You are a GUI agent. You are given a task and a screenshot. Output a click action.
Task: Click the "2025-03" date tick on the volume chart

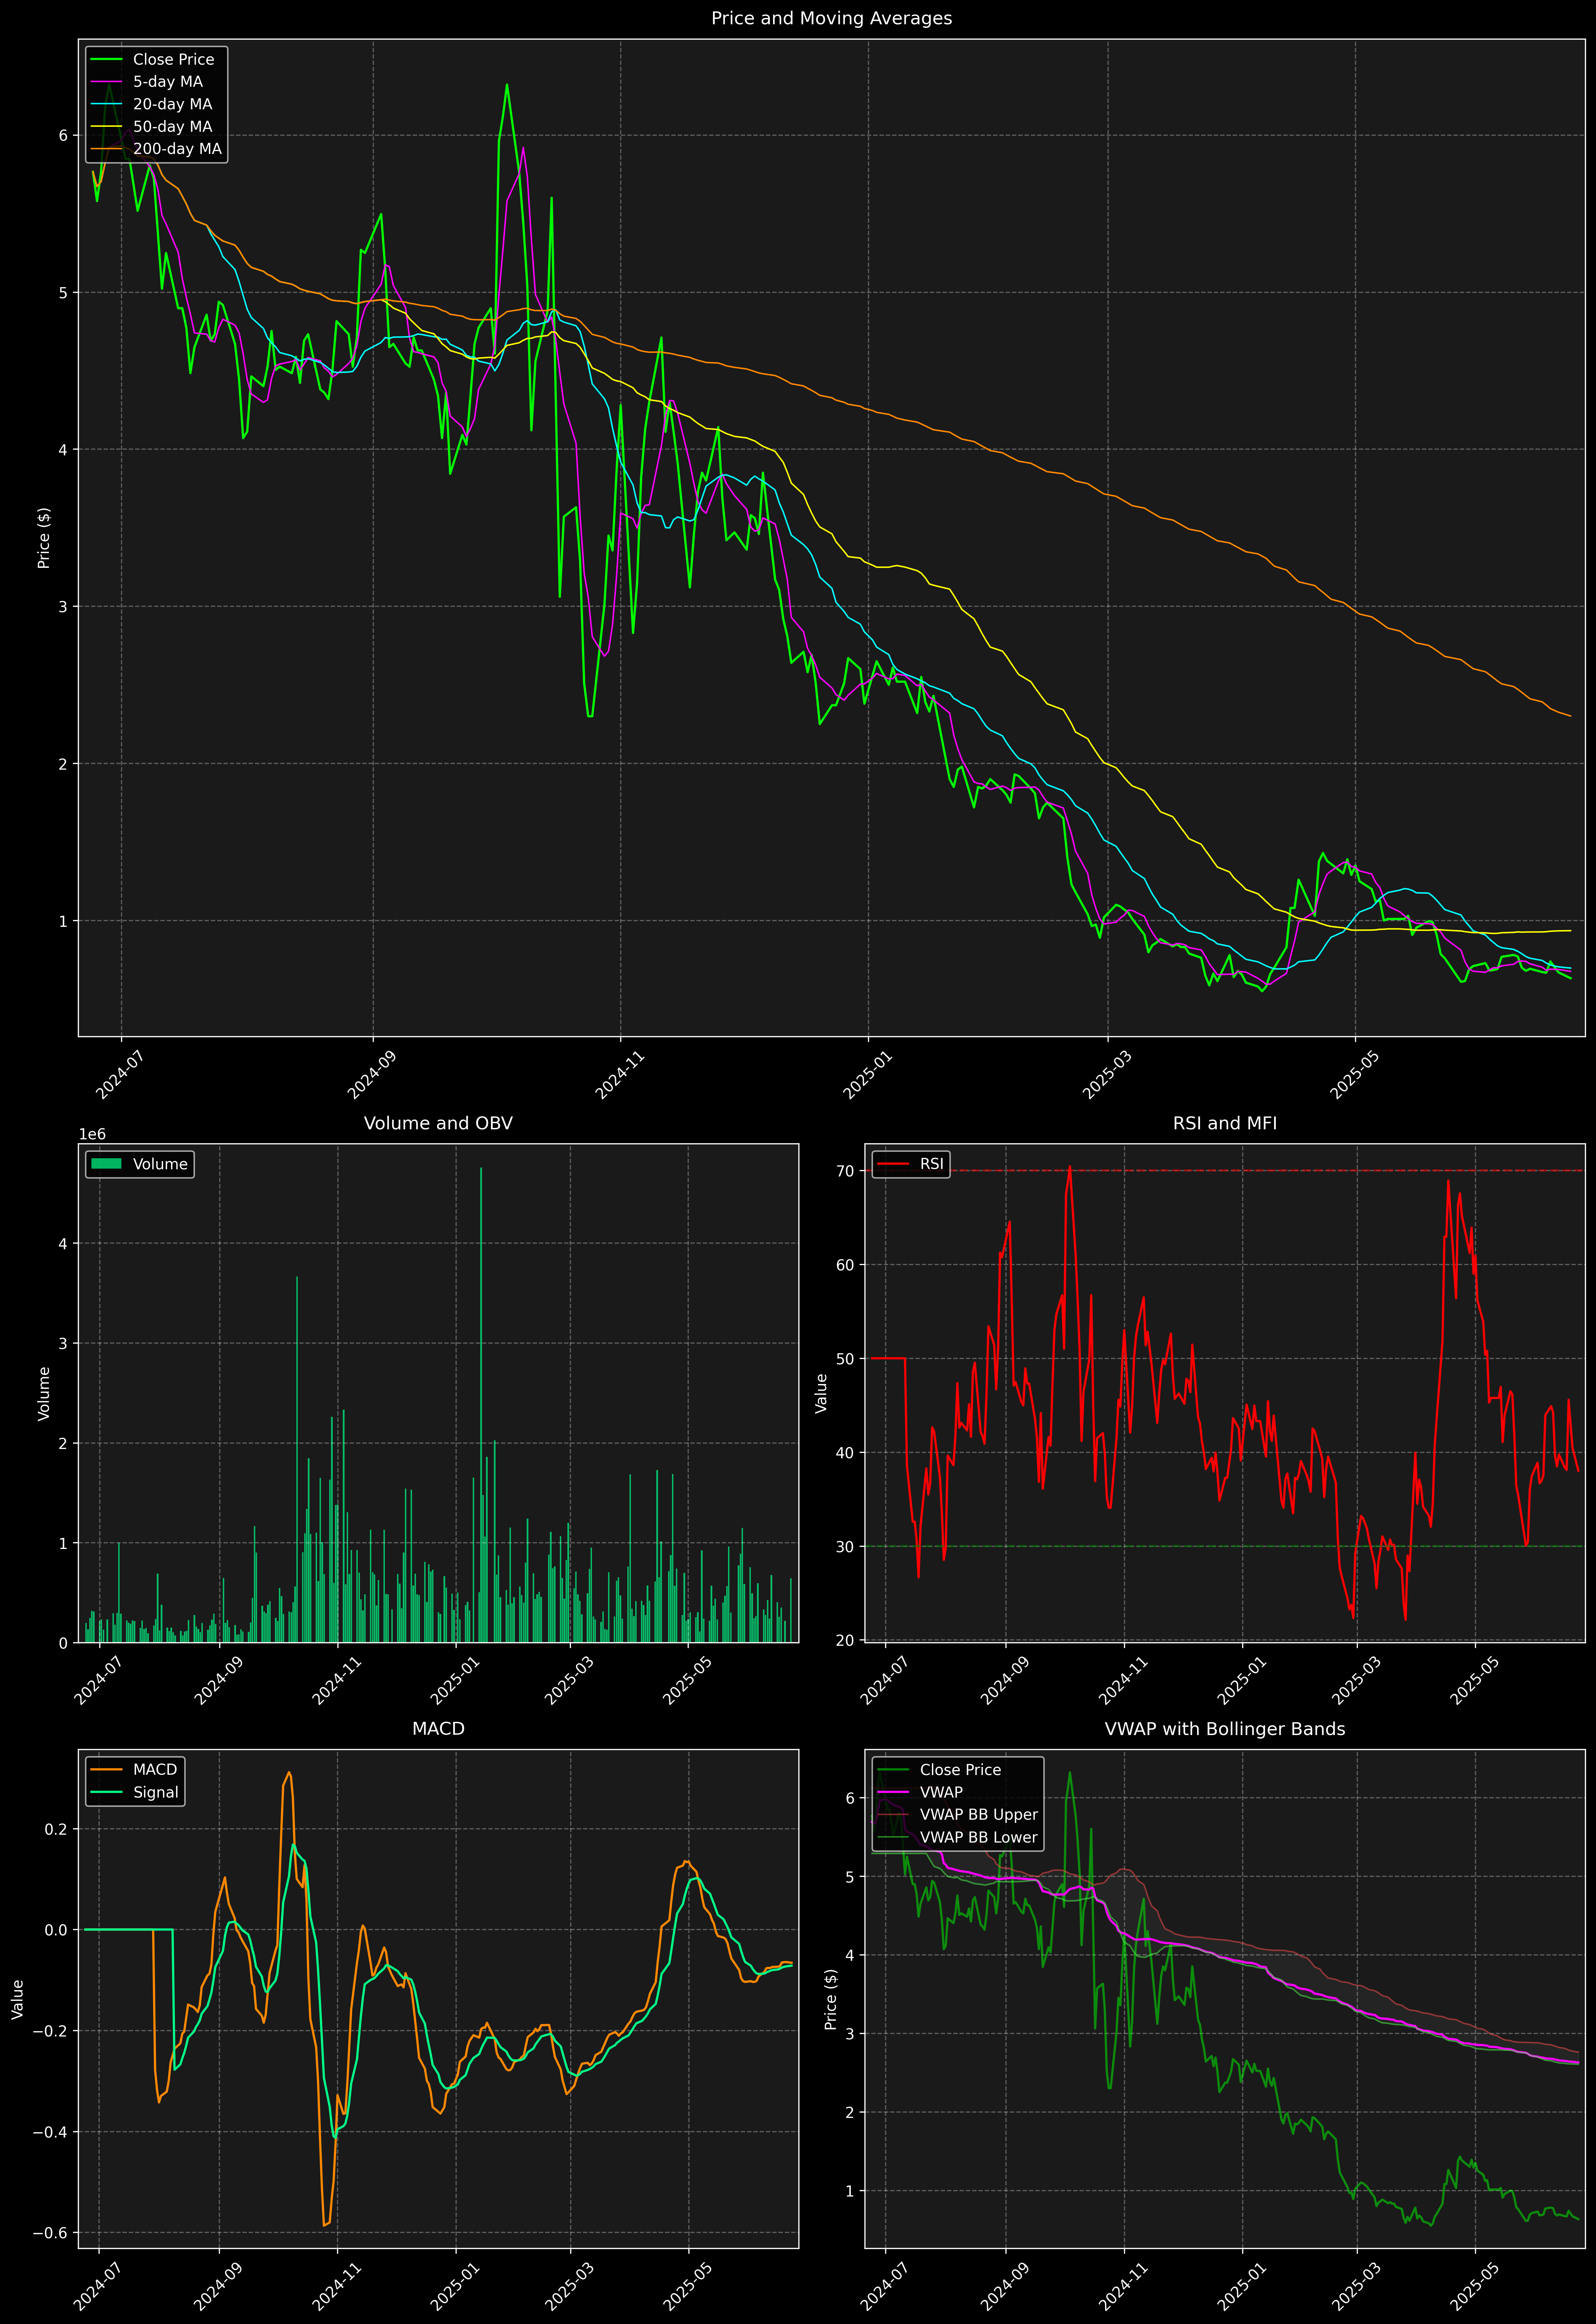569,1680
